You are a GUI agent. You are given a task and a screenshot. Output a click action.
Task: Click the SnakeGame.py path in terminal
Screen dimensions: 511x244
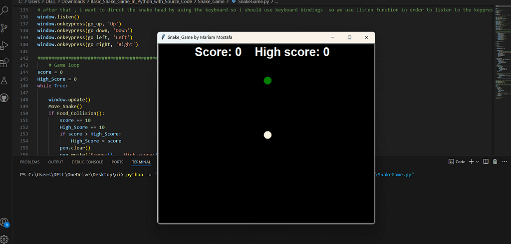tap(395, 175)
